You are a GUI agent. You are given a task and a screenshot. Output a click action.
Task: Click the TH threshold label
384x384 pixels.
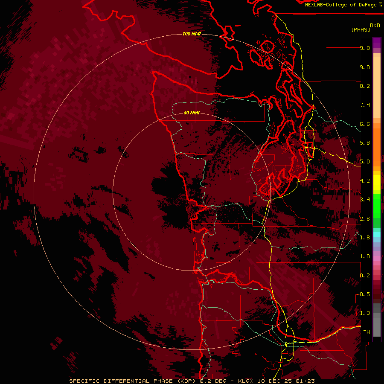pyautogui.click(x=367, y=332)
